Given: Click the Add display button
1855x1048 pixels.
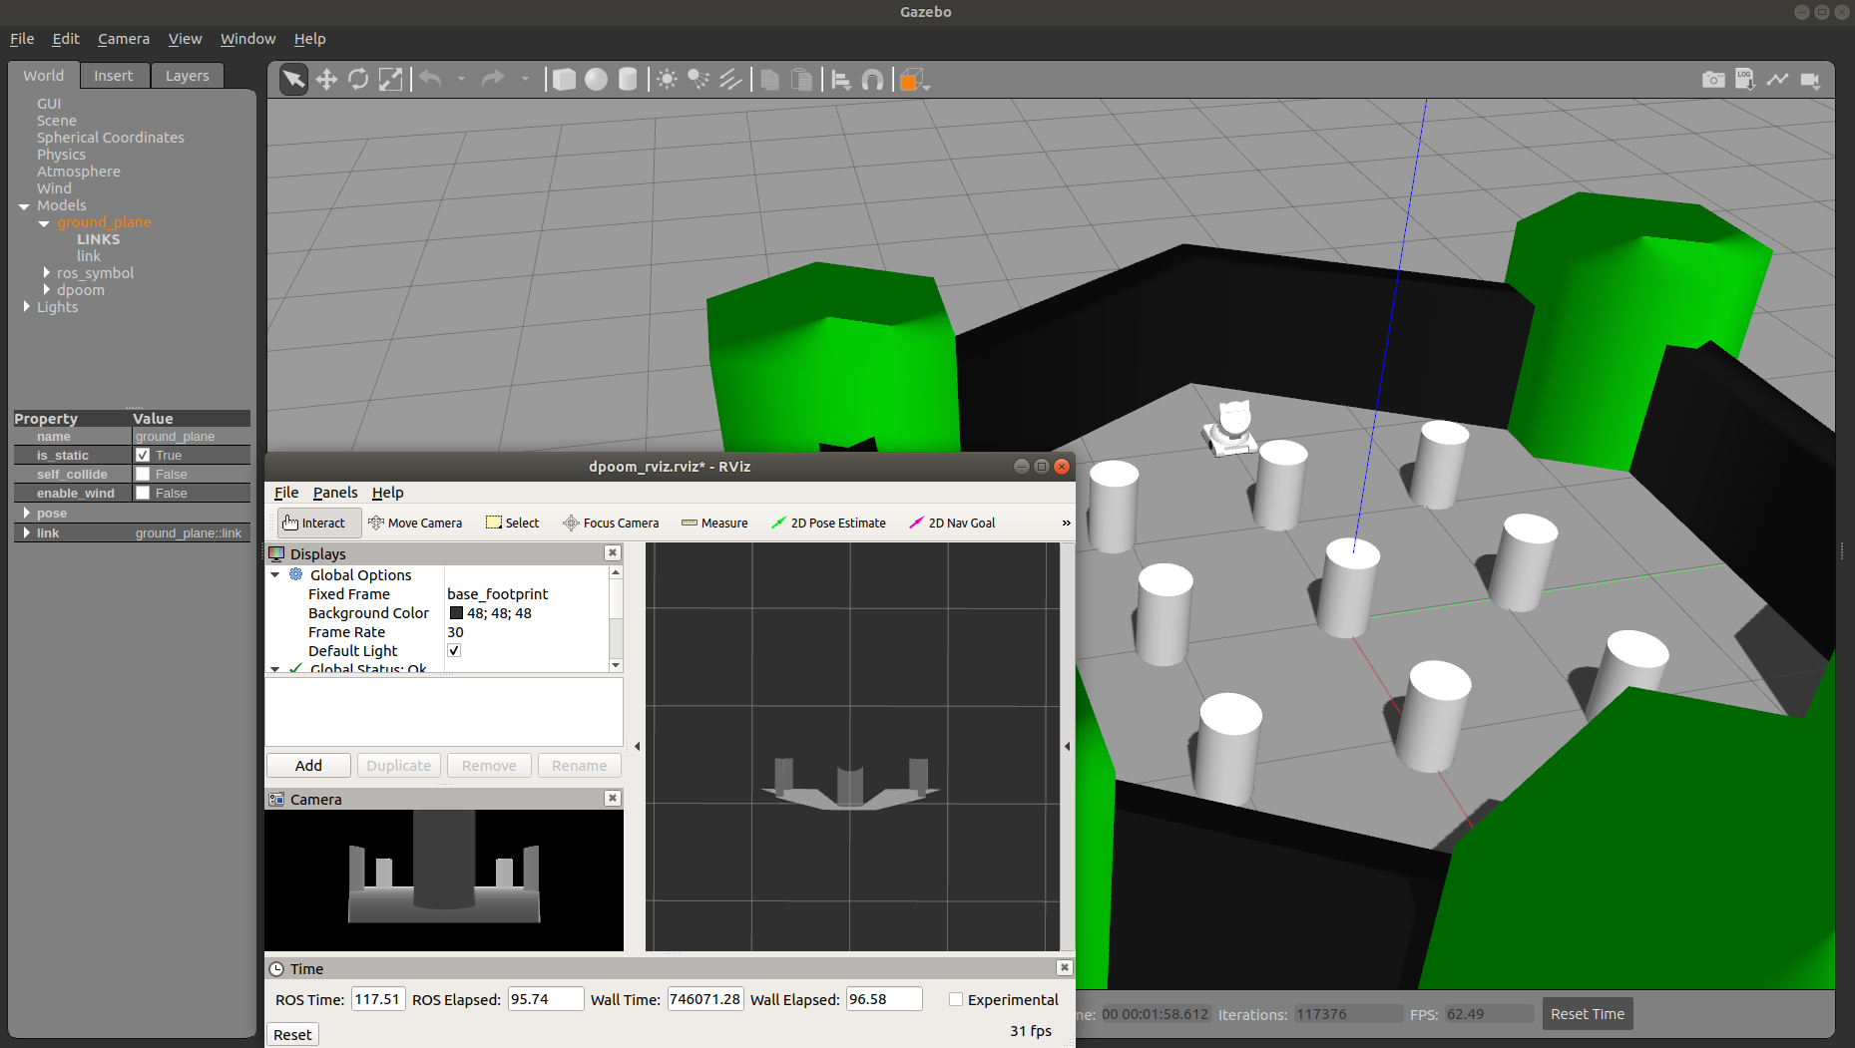Looking at the screenshot, I should click(308, 766).
